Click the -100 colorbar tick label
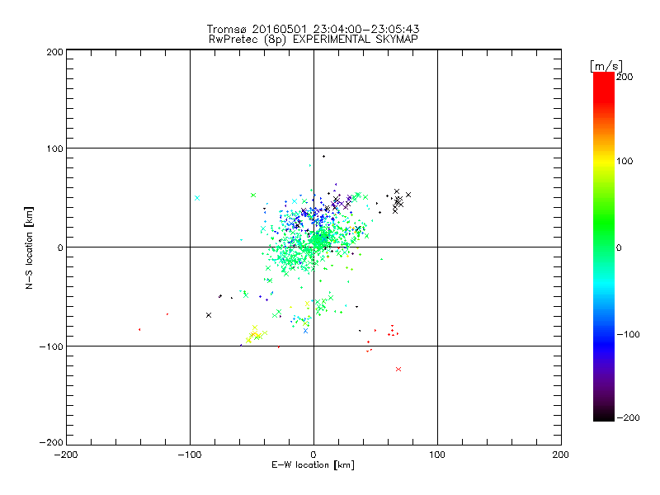Screen dimensions: 660x495 [628, 334]
